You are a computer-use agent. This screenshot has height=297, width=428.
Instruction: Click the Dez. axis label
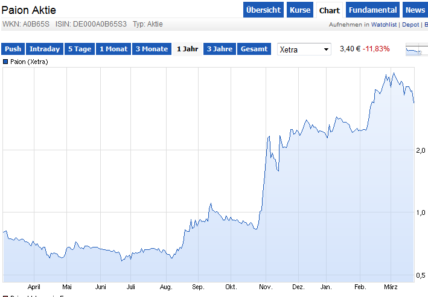(x=298, y=287)
